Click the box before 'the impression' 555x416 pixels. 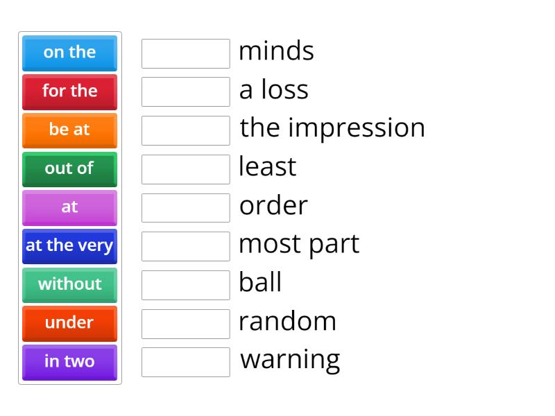click(185, 130)
